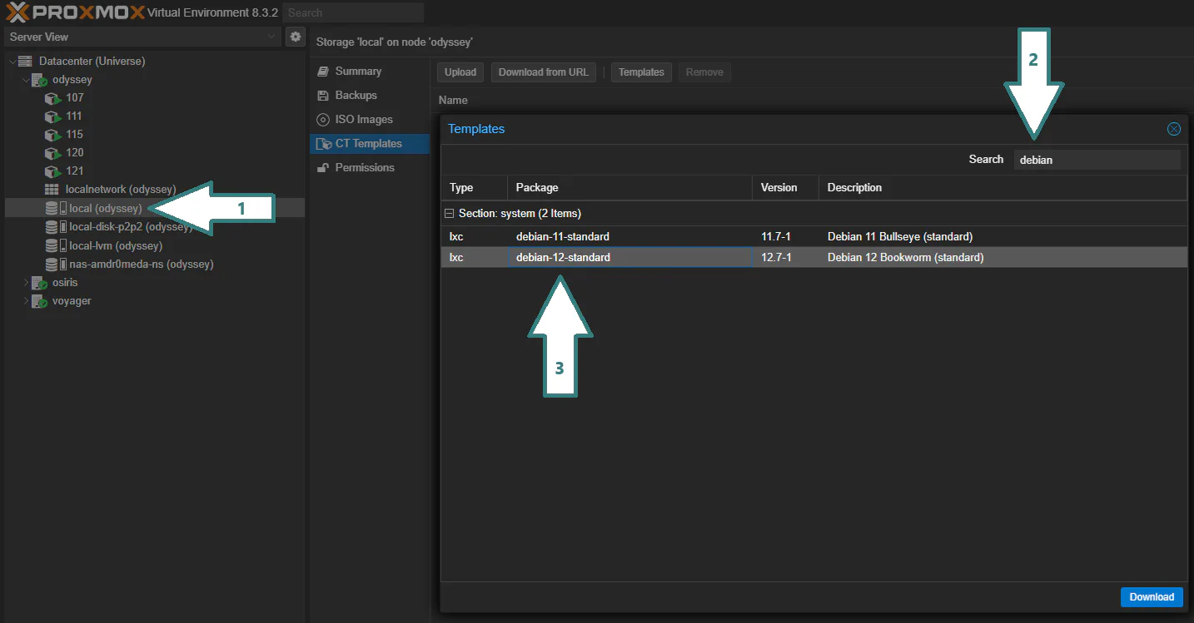Open local-lvm (odyssey) storage
This screenshot has width=1194, height=623.
[116, 246]
